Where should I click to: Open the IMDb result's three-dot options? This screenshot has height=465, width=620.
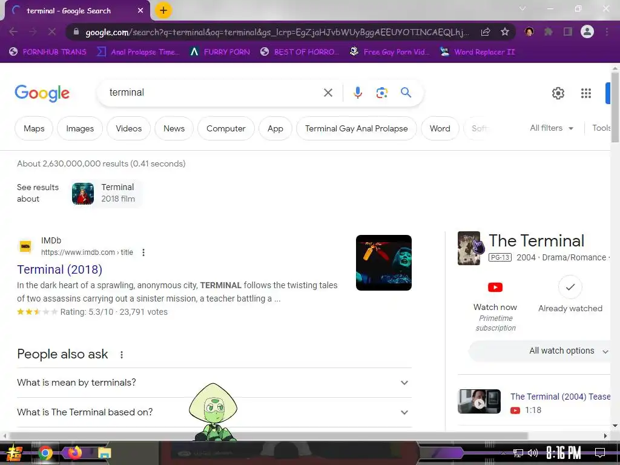tap(143, 252)
